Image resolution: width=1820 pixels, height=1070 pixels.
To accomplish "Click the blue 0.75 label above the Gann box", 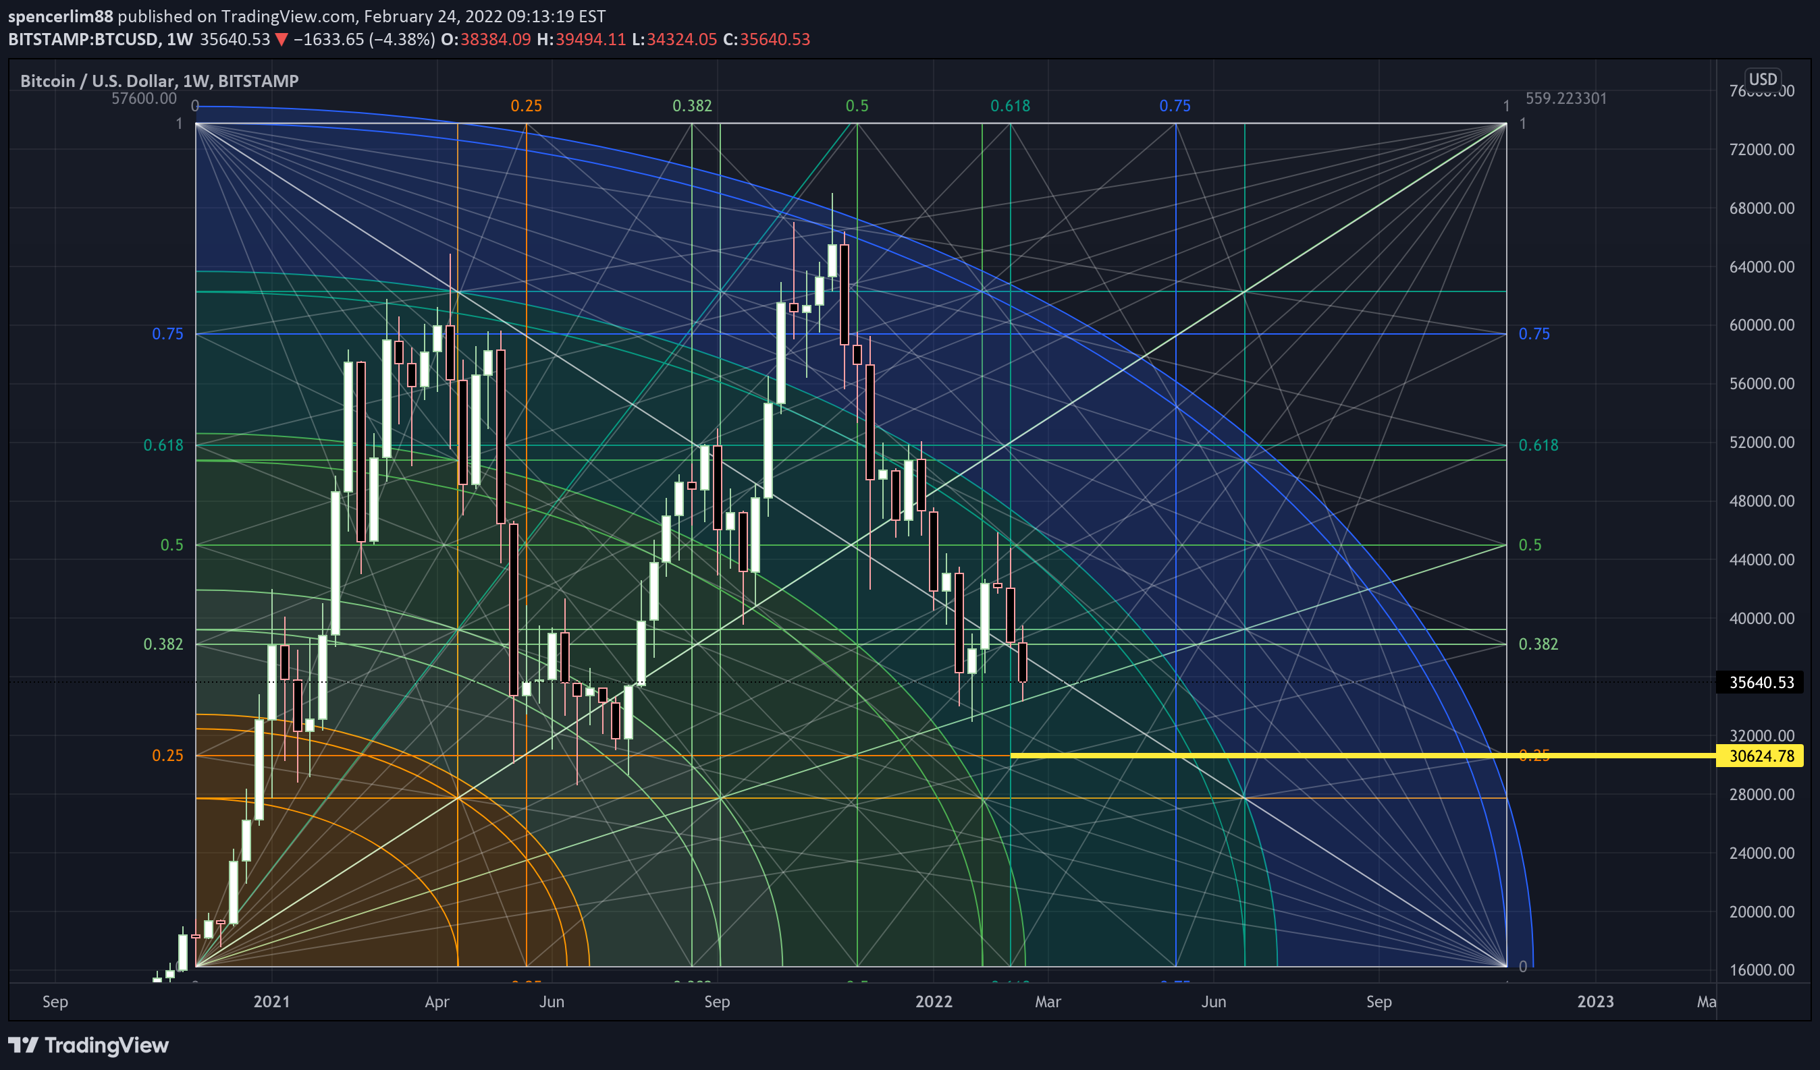I will click(1175, 106).
